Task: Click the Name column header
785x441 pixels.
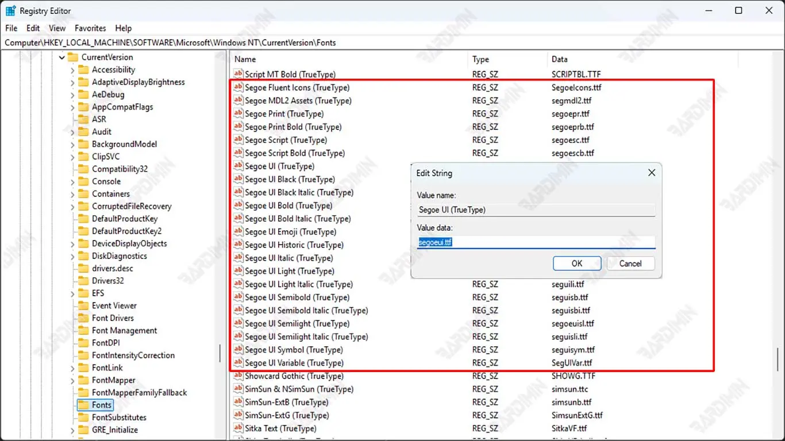Action: point(245,59)
